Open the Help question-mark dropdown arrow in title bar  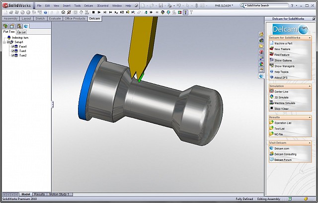click(296, 5)
